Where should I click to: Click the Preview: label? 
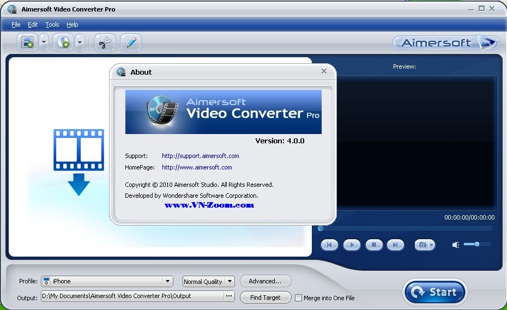tap(405, 66)
